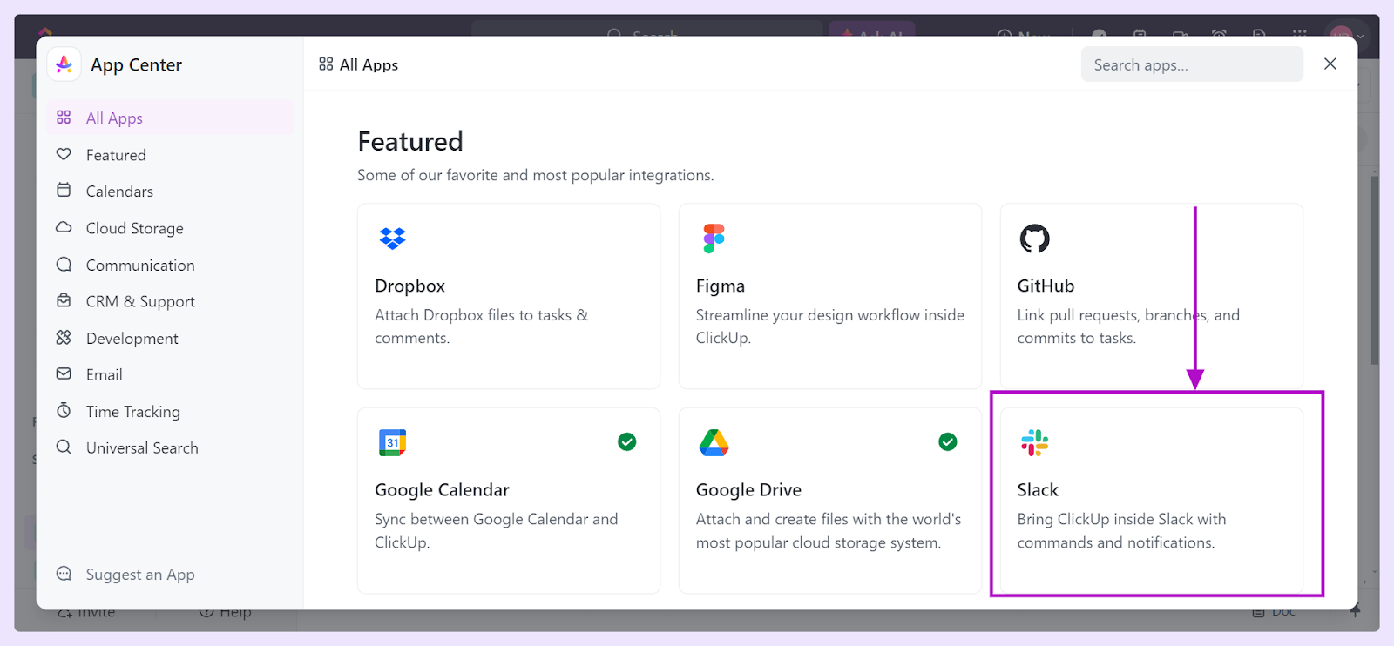Click the GitHub octocat logo icon
The width and height of the screenshot is (1394, 646).
(x=1035, y=238)
